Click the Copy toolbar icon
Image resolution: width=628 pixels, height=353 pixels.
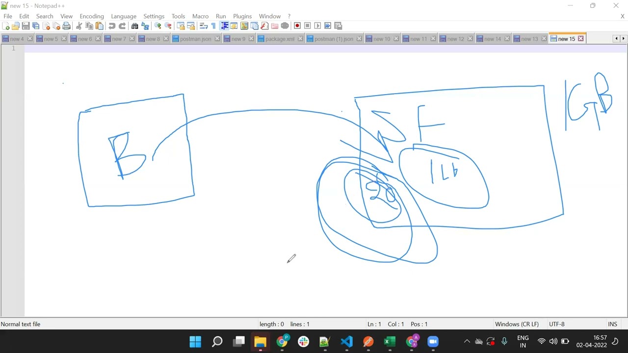[89, 26]
